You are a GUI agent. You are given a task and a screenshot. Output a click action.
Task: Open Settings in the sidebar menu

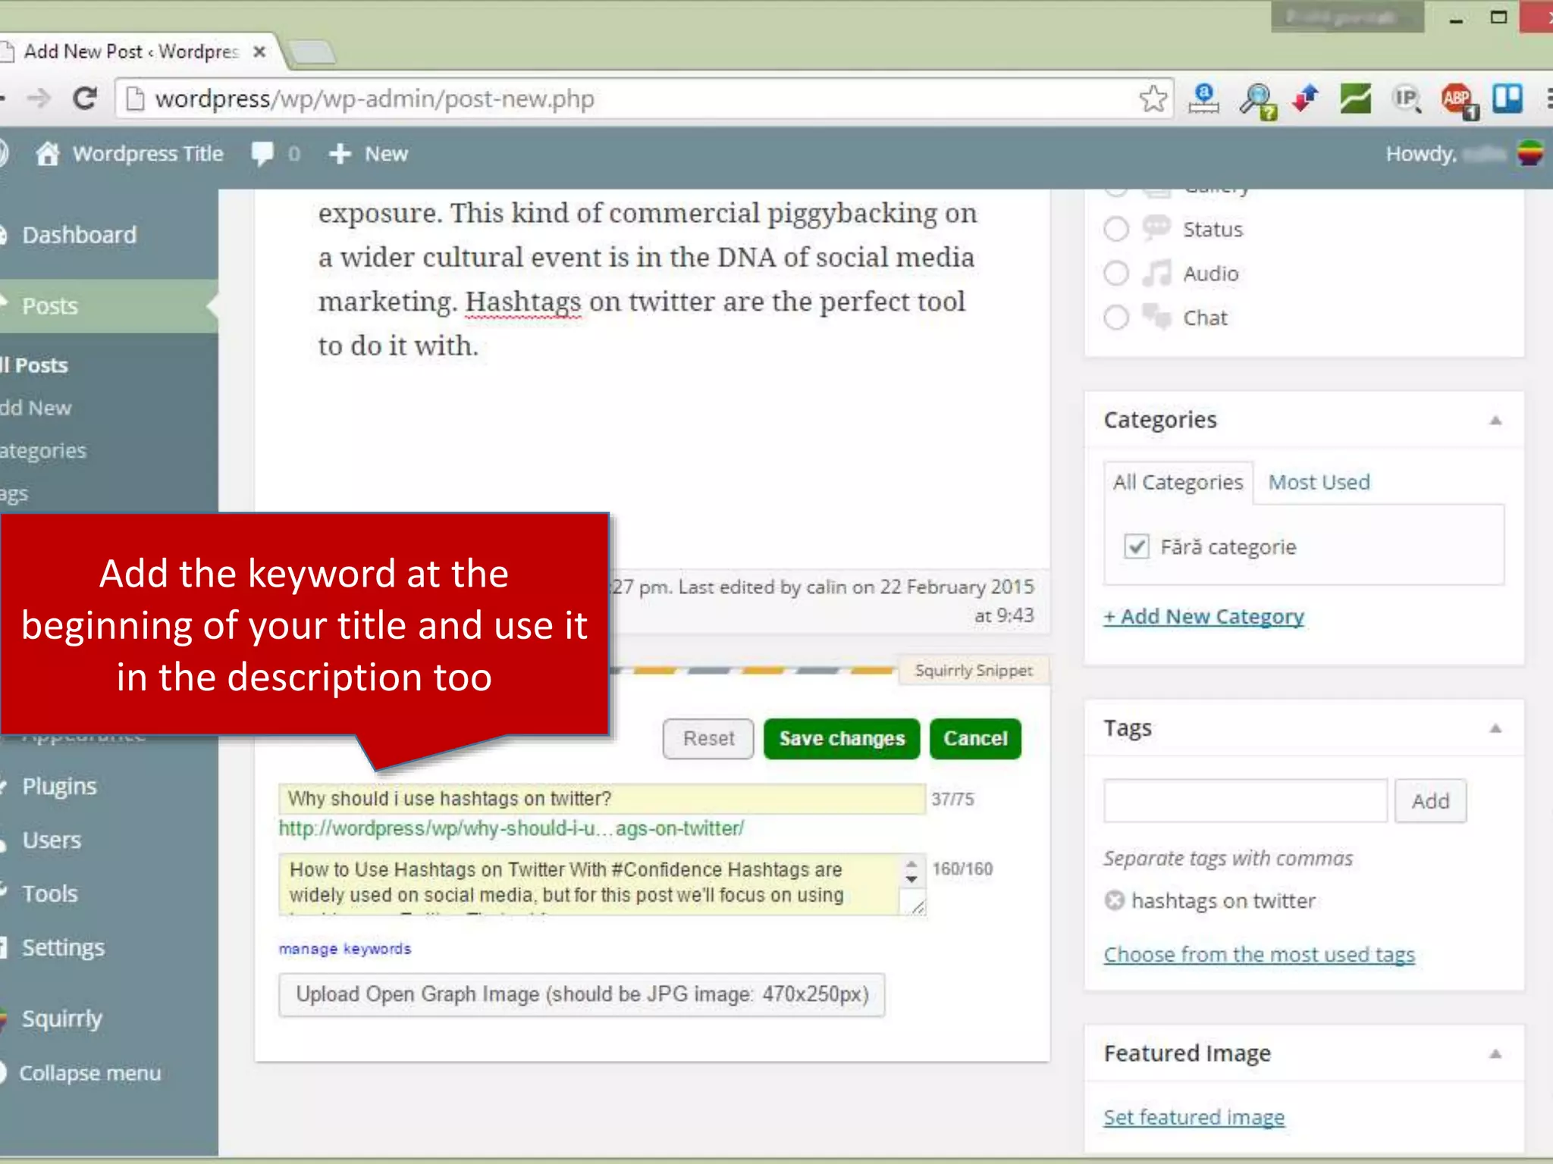[63, 948]
